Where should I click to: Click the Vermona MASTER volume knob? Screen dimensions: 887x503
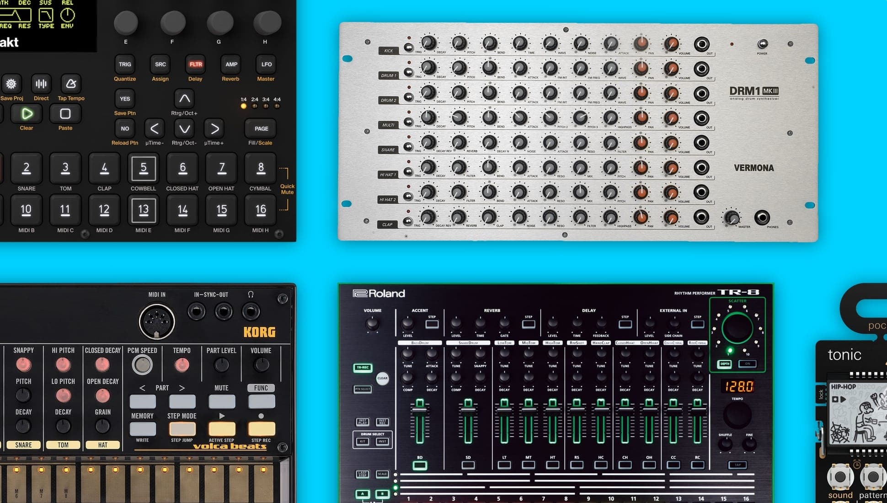click(x=732, y=217)
